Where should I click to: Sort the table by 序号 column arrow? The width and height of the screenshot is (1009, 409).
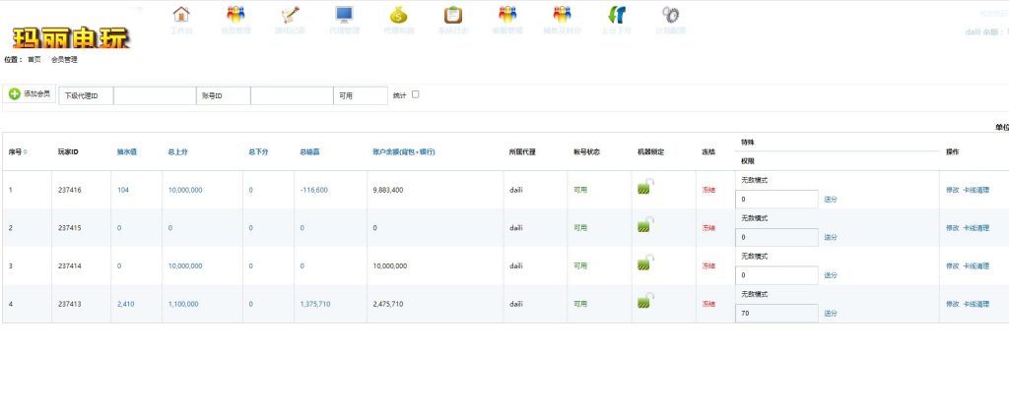pyautogui.click(x=25, y=152)
